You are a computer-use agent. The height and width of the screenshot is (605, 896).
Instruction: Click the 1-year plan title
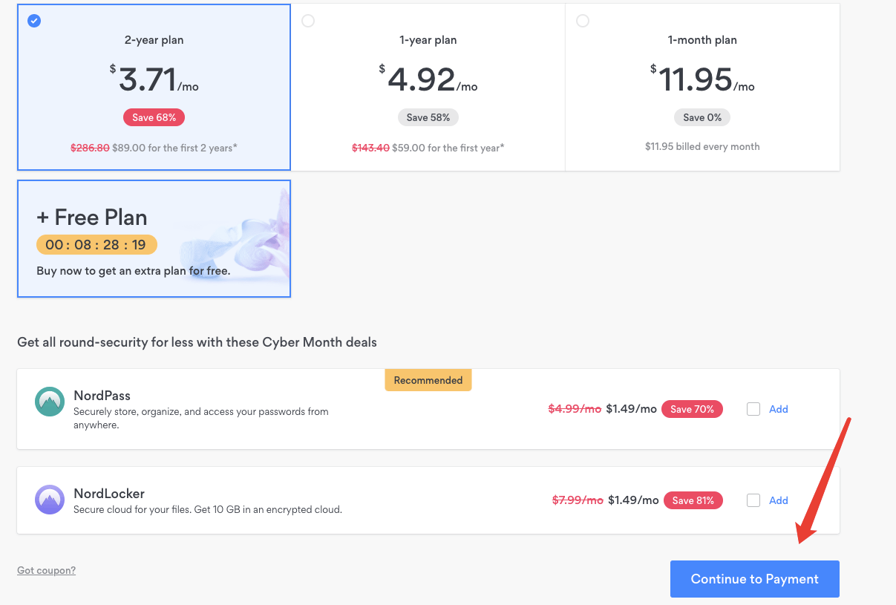[x=428, y=40]
